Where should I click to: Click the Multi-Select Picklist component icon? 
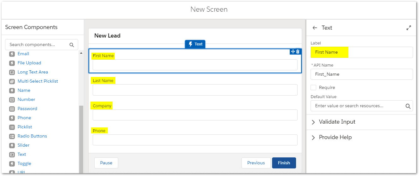click(x=12, y=81)
